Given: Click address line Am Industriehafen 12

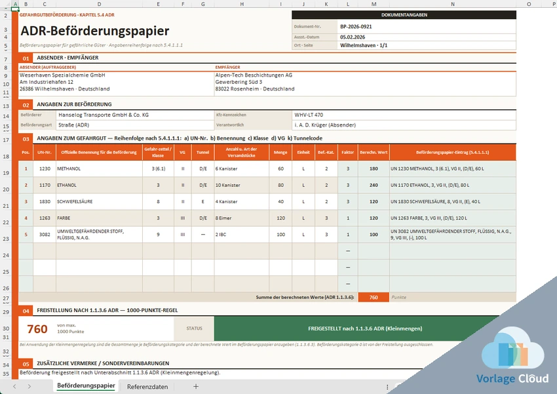Looking at the screenshot, I should (x=47, y=82).
